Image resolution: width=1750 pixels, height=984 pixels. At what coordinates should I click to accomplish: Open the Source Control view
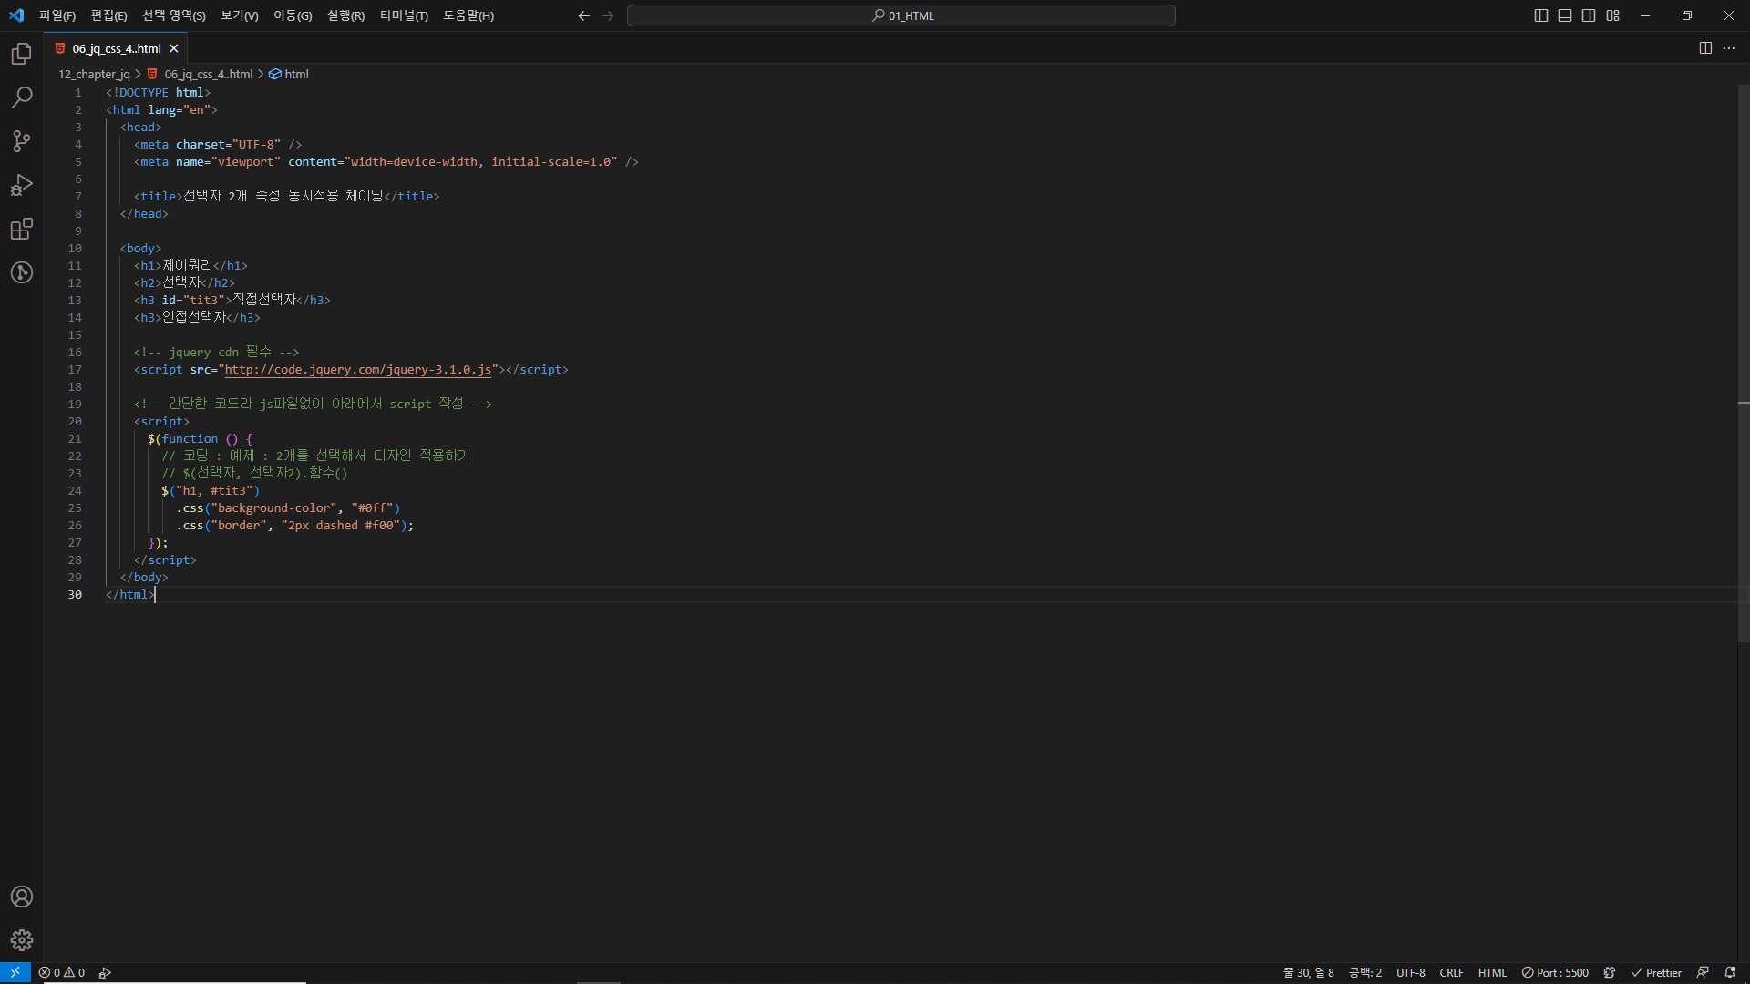(22, 141)
